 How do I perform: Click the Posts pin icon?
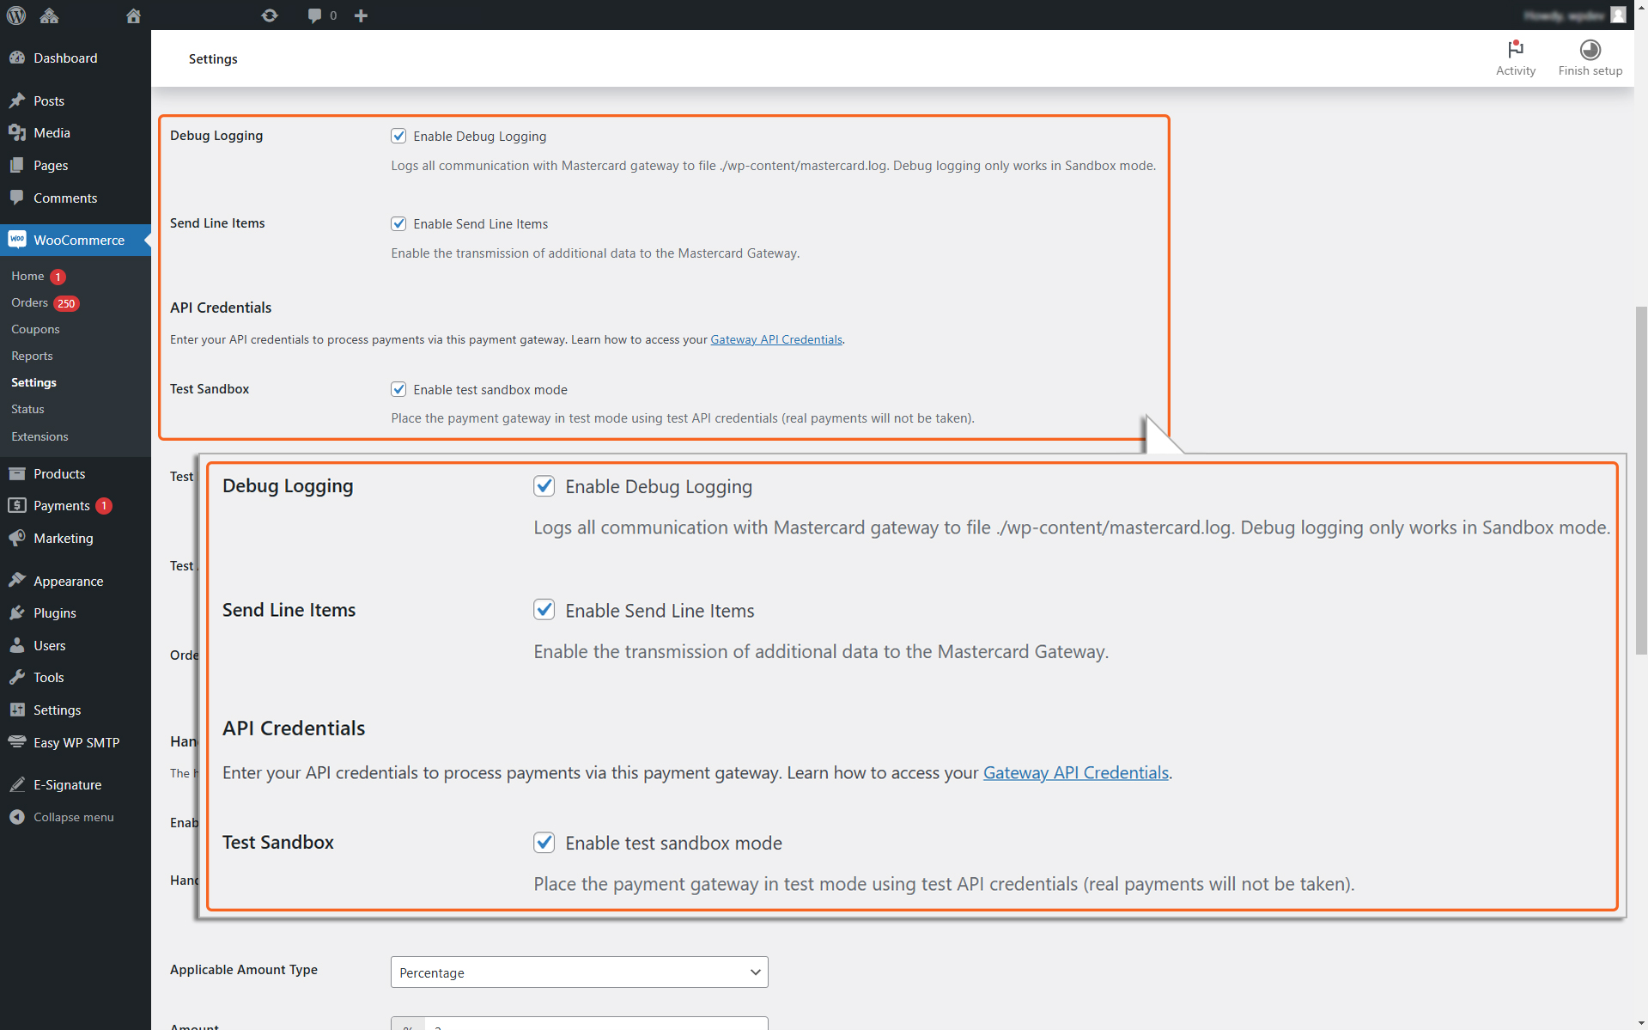(x=17, y=101)
